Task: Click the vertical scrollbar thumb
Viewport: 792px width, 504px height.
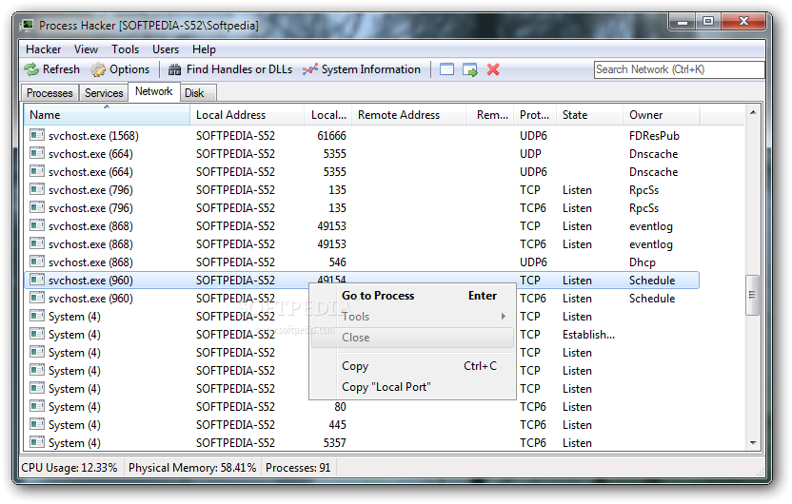Action: 753,295
